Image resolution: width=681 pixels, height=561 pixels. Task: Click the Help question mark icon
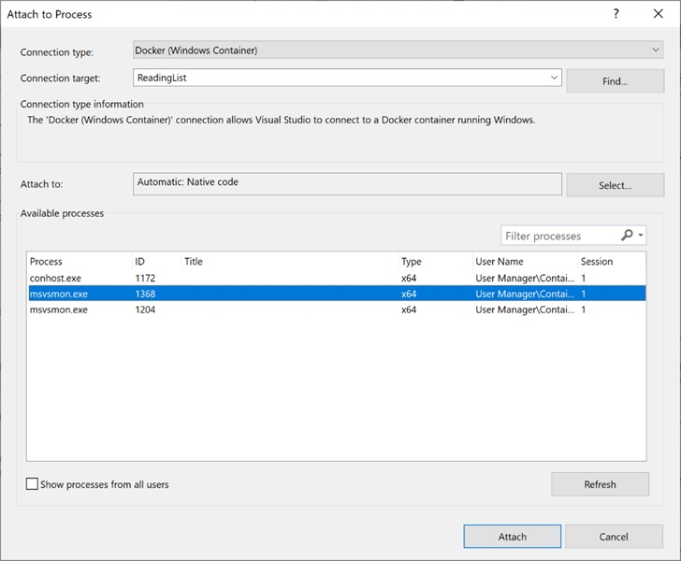coord(616,14)
